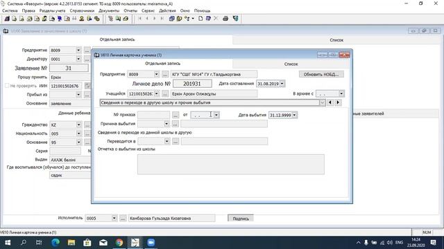Click the № приказа input field
Viewport: 444px width, 249px height.
tap(153, 115)
